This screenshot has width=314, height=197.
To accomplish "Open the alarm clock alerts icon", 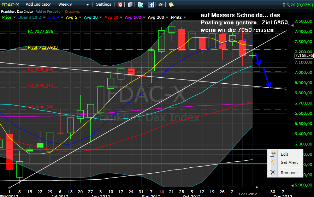I will (x=120, y=4).
